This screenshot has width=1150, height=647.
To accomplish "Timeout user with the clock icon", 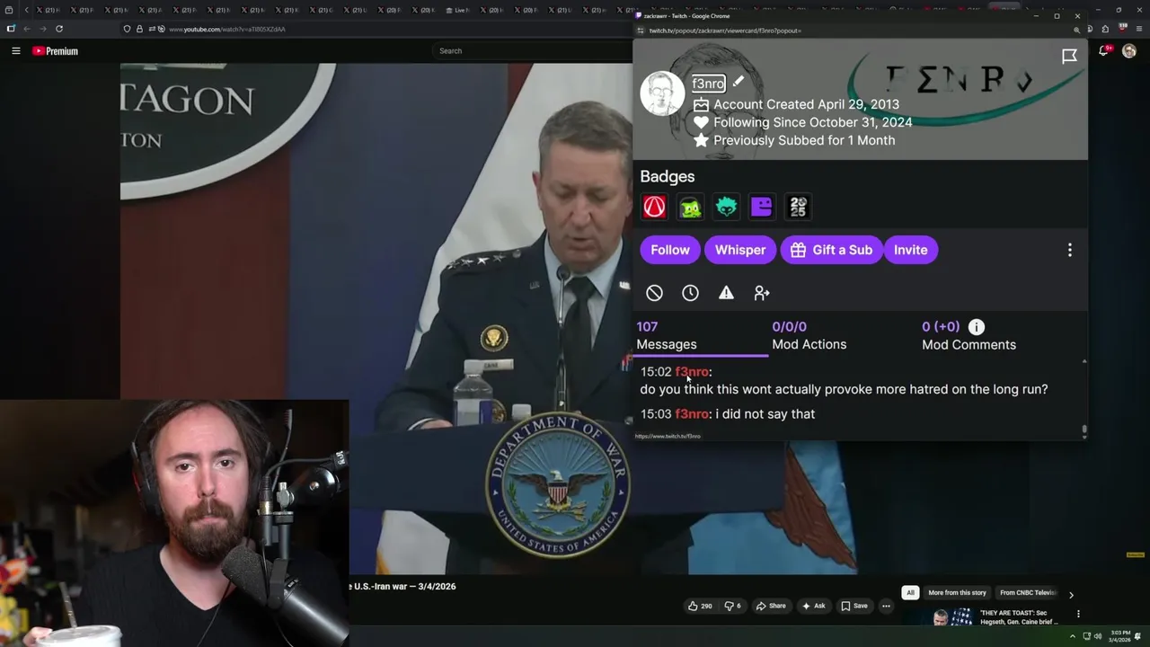I will [690, 293].
